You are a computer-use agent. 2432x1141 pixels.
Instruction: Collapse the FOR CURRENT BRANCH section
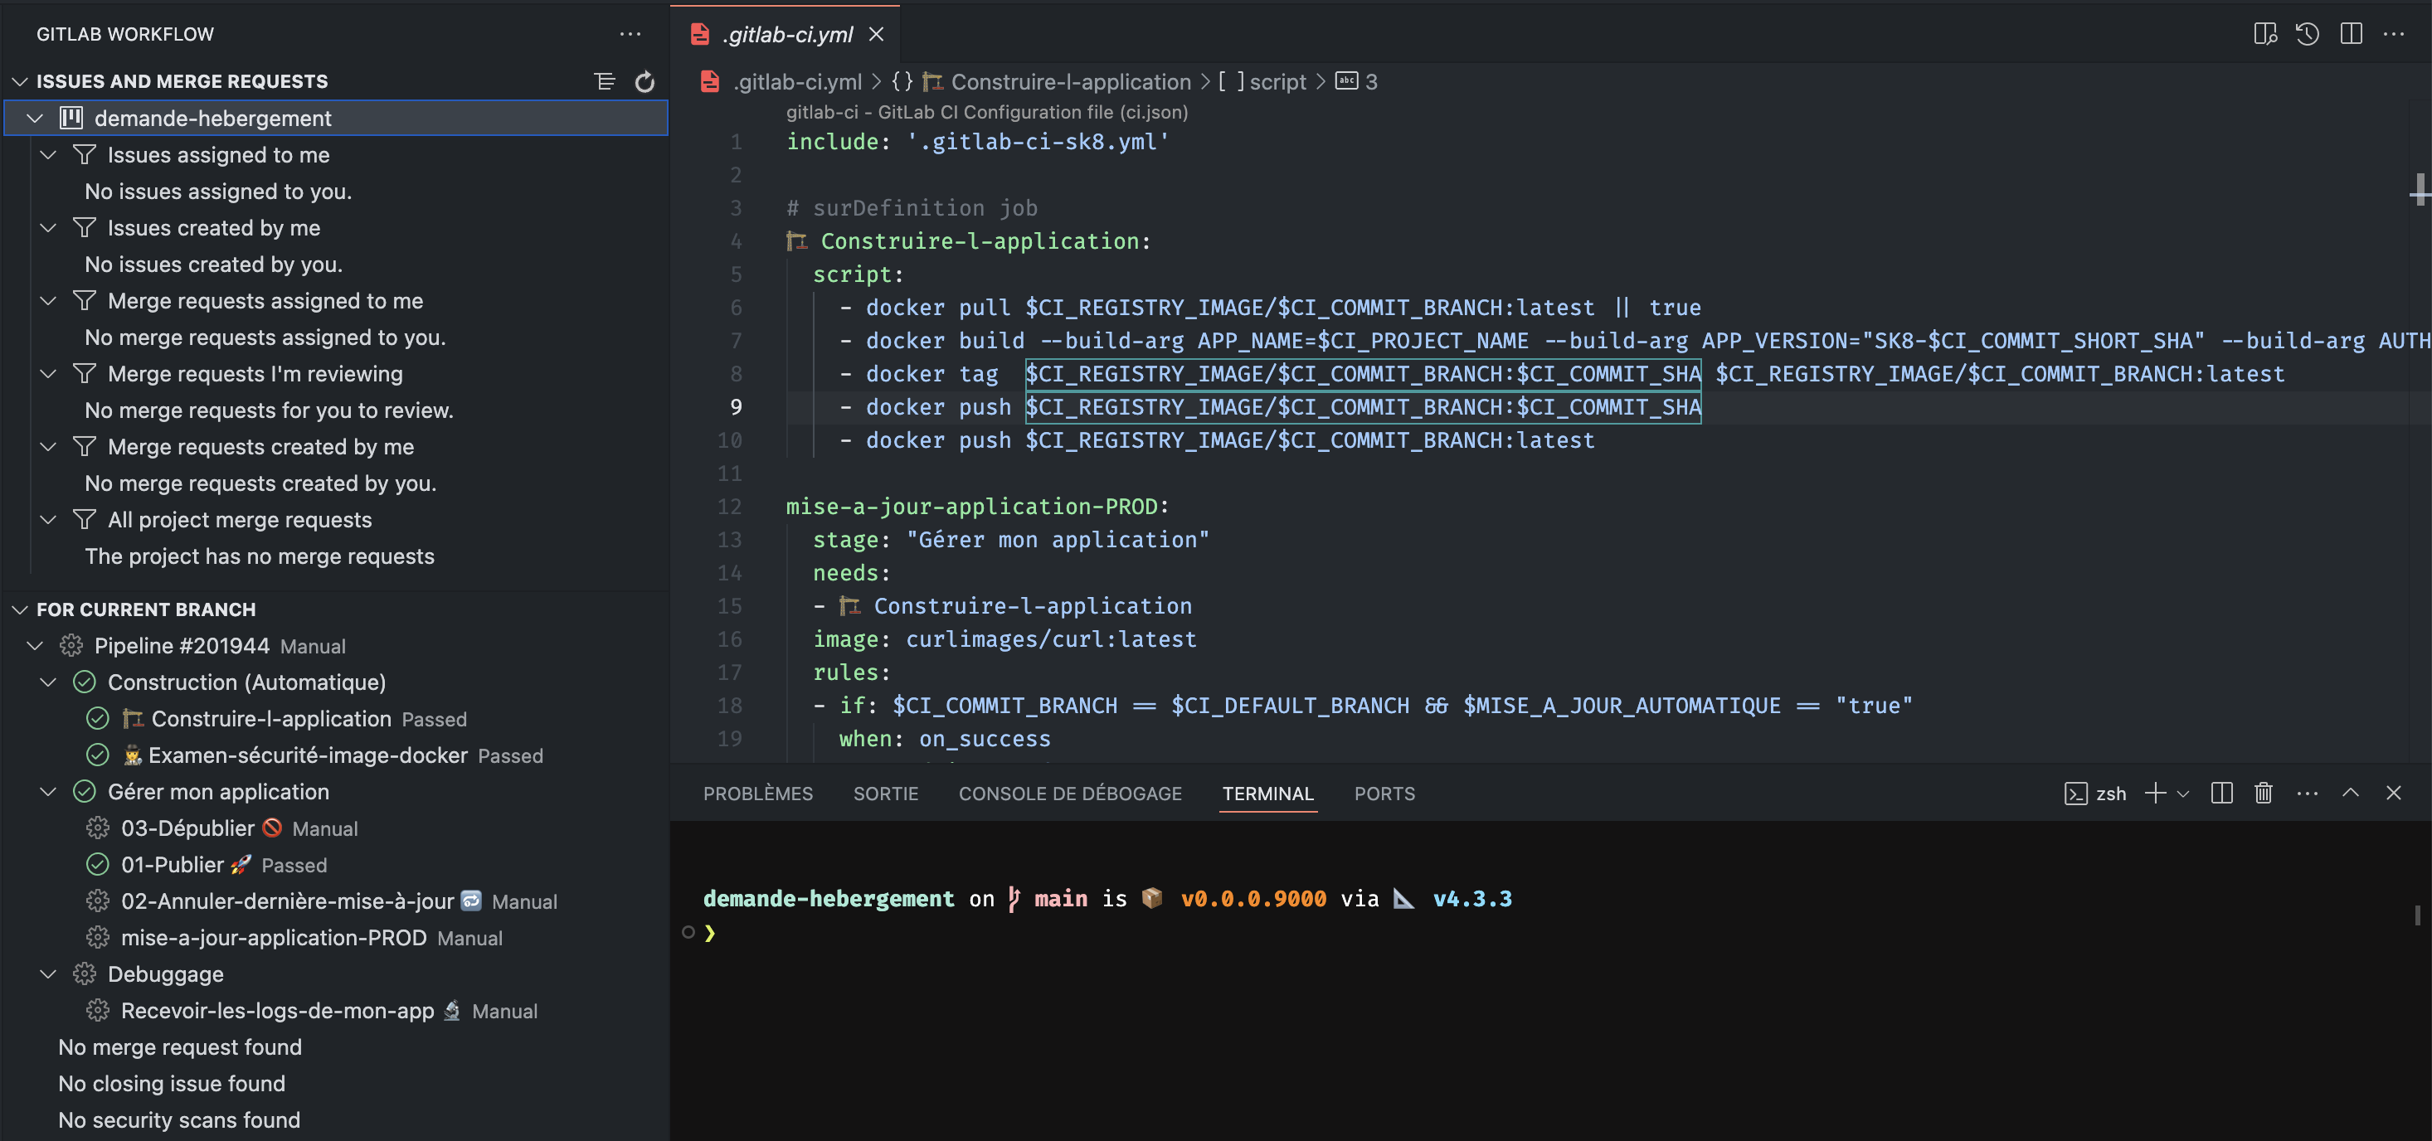click(20, 609)
